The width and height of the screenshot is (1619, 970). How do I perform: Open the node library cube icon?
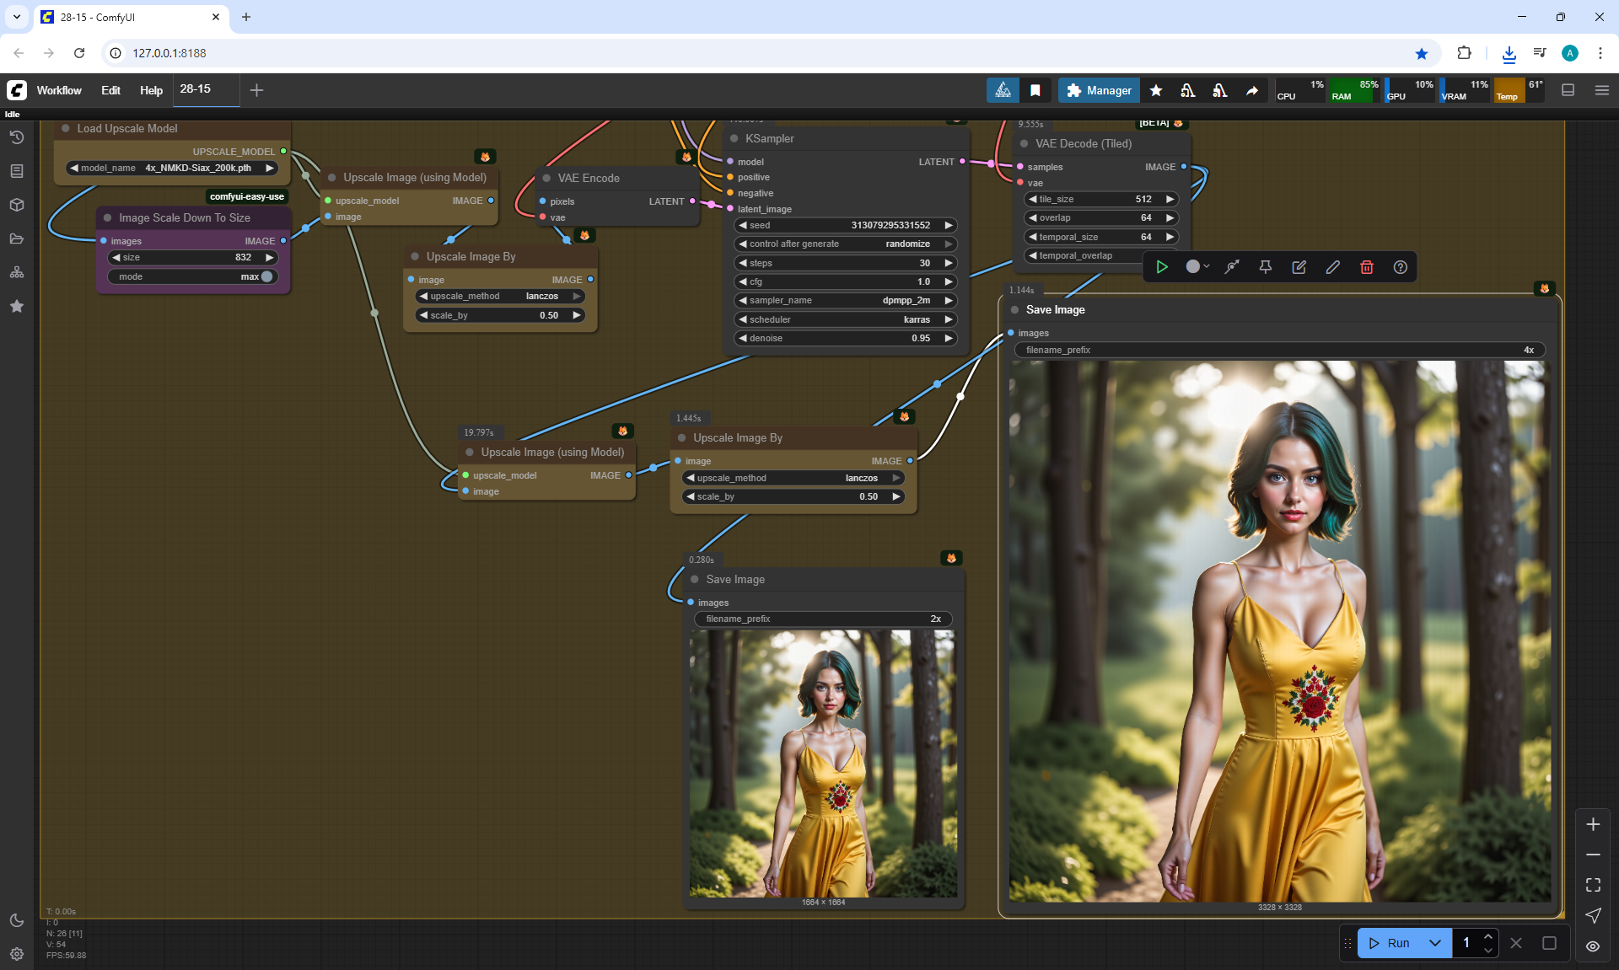(x=16, y=205)
